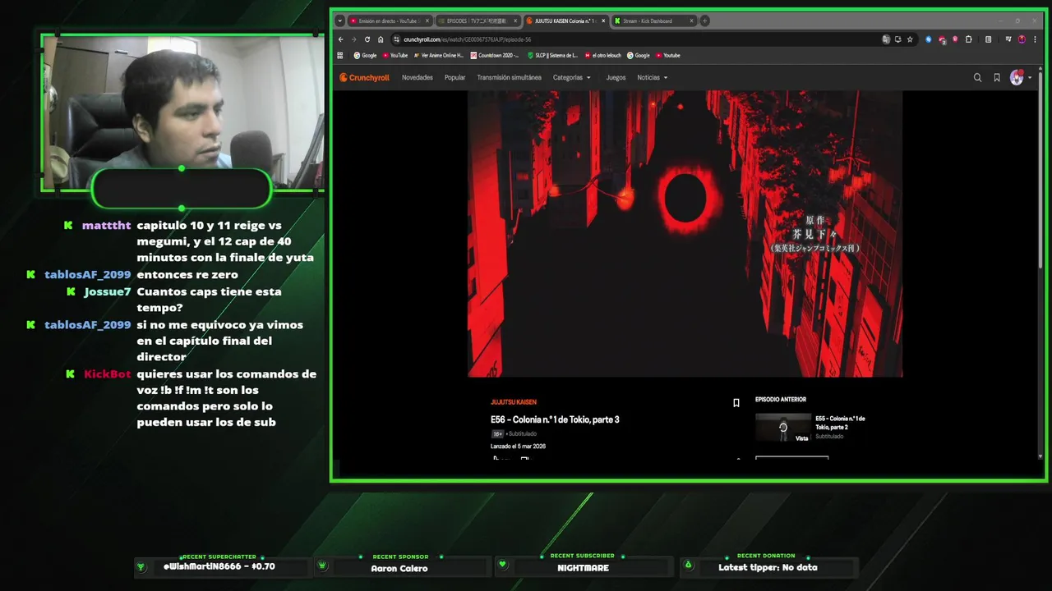The height and width of the screenshot is (591, 1052).
Task: Open Novedades in Crunchyroll nav
Action: click(x=418, y=78)
